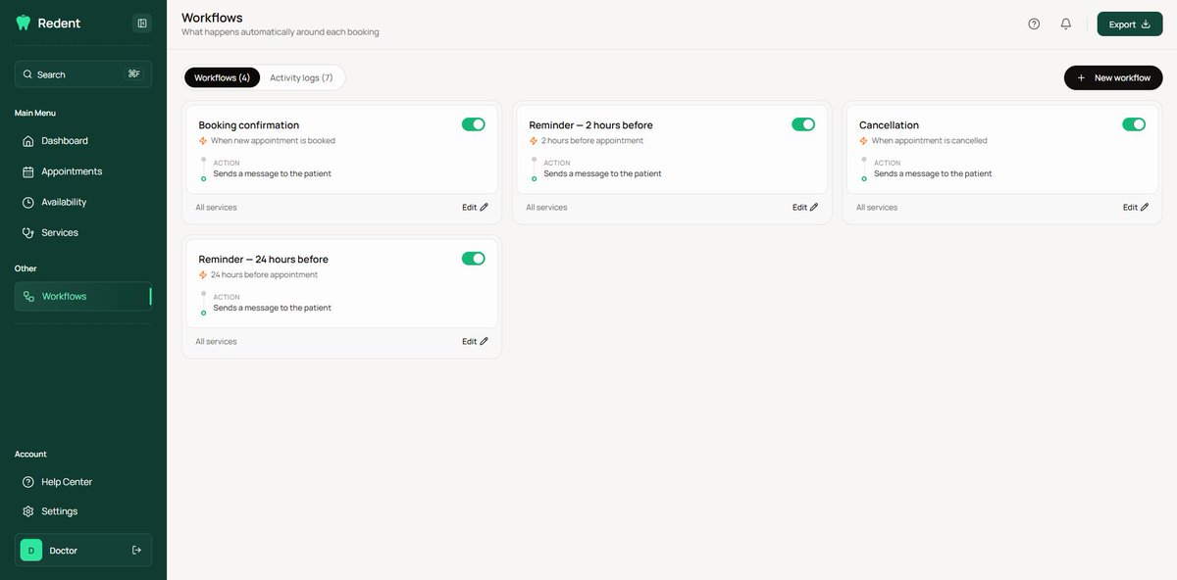Click the Redent tooth logo
The height and width of the screenshot is (580, 1177).
(x=24, y=24)
